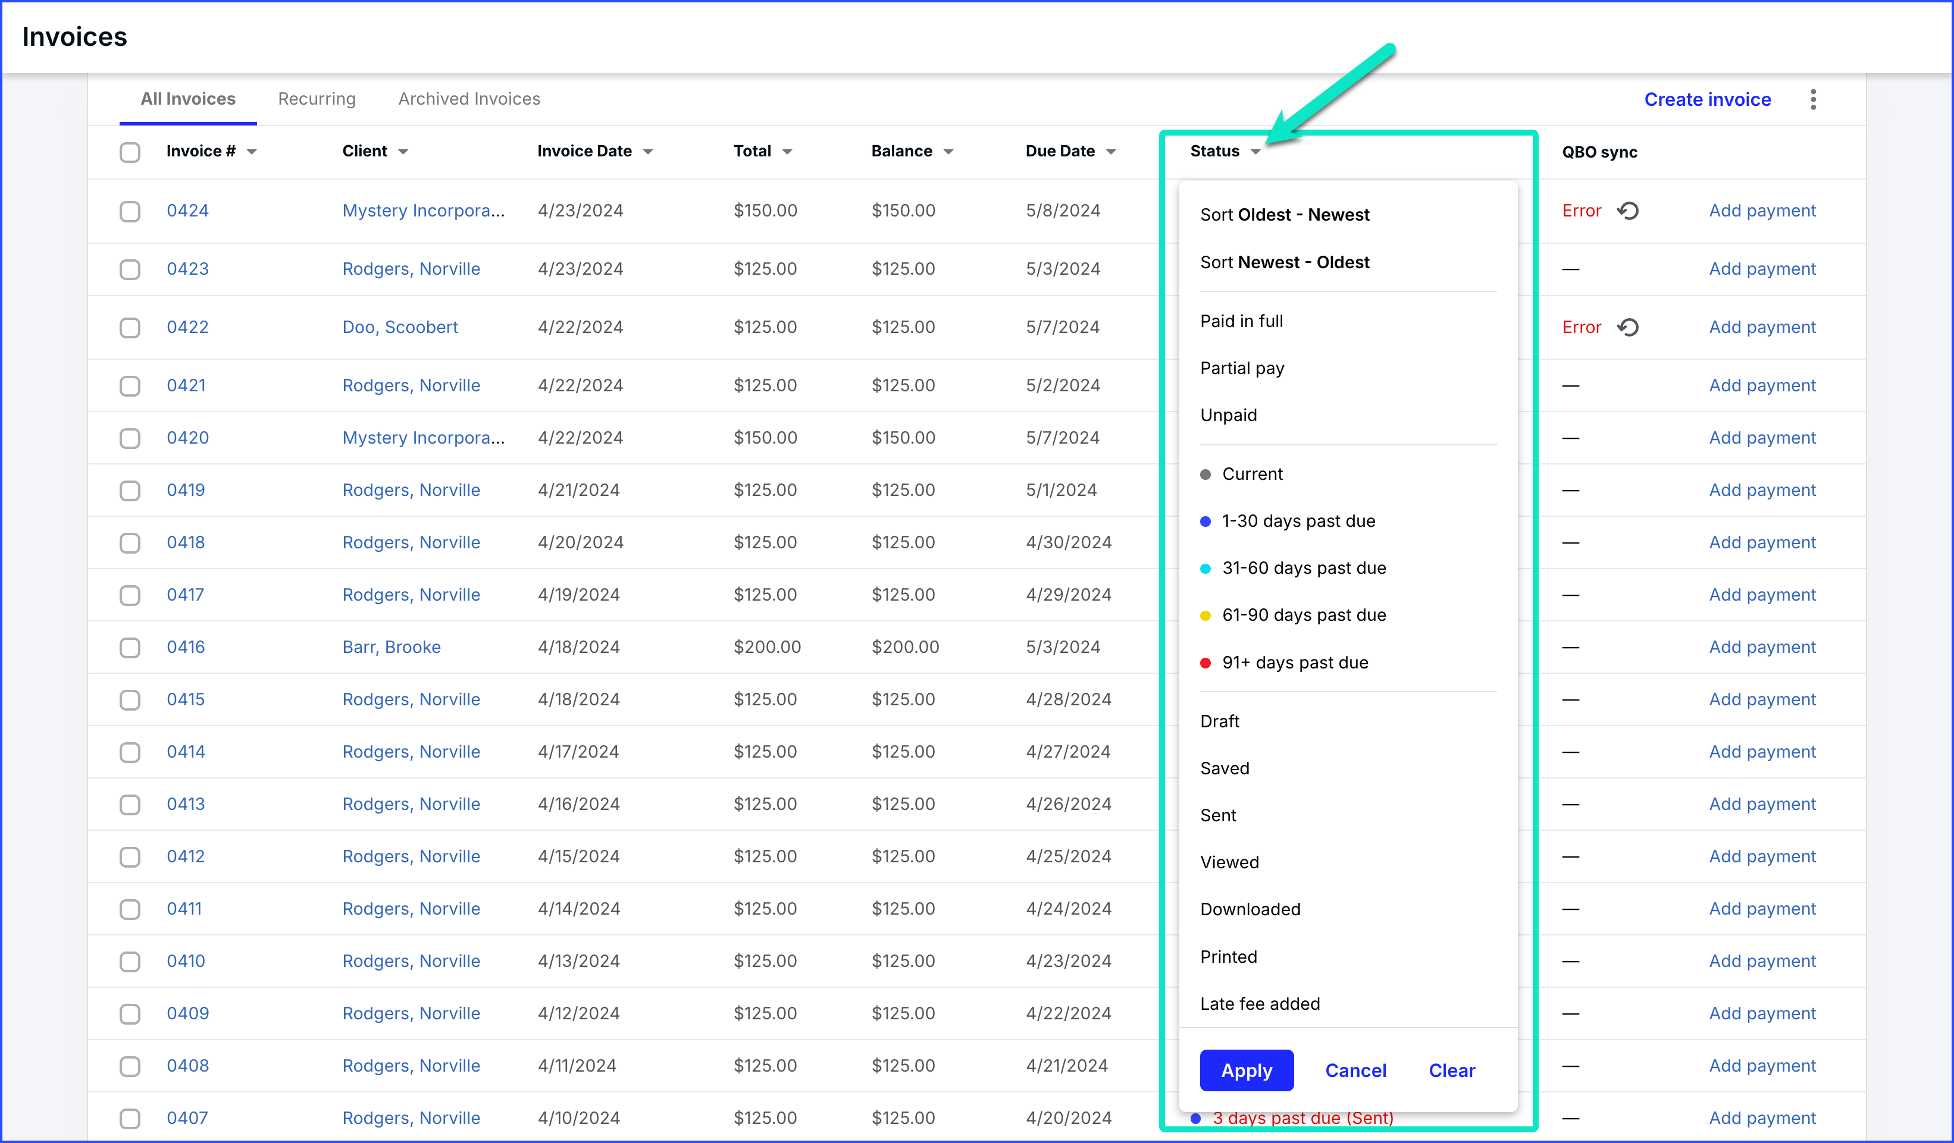Image resolution: width=1954 pixels, height=1143 pixels.
Task: Apply the selected status filters
Action: 1246,1070
